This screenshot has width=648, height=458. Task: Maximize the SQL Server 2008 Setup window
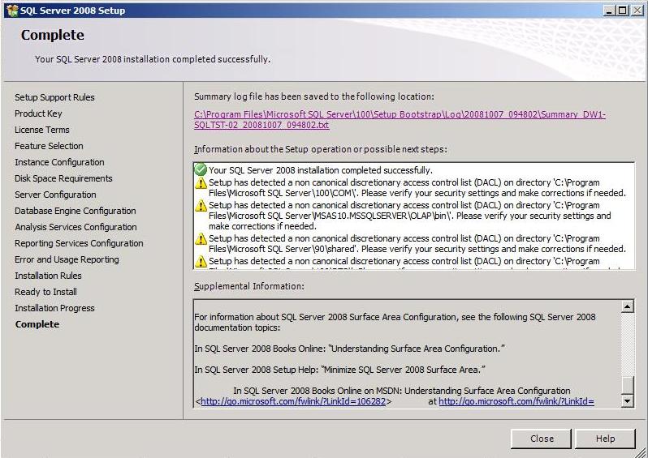622,11
